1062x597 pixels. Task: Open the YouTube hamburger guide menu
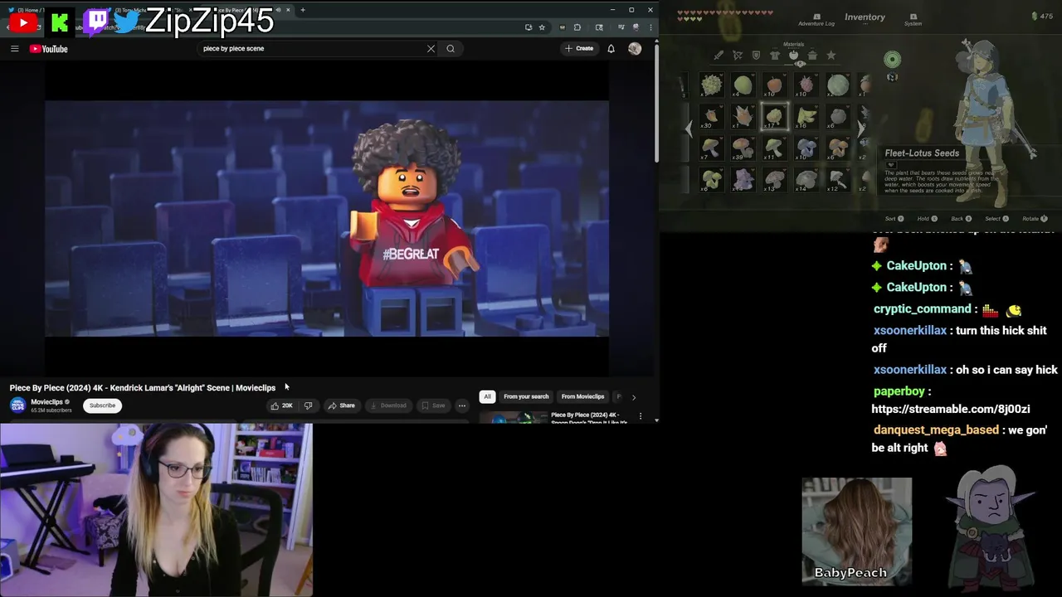coord(14,49)
